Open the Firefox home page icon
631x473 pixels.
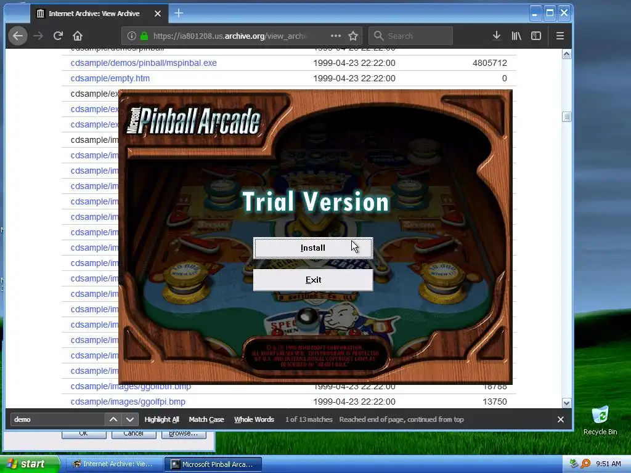click(78, 36)
